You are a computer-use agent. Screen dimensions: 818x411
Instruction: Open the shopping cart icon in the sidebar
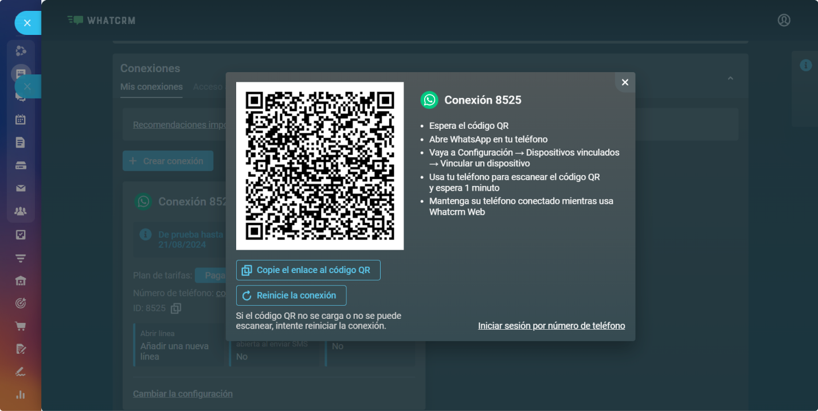(21, 326)
